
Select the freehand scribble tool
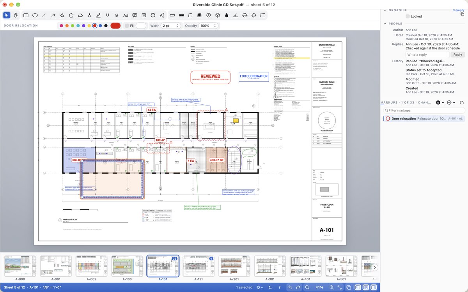point(62,15)
